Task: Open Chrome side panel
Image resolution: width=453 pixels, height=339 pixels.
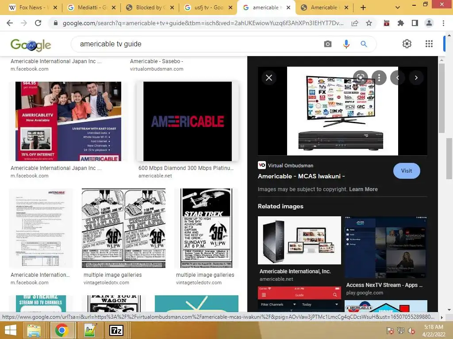Action: click(x=415, y=23)
